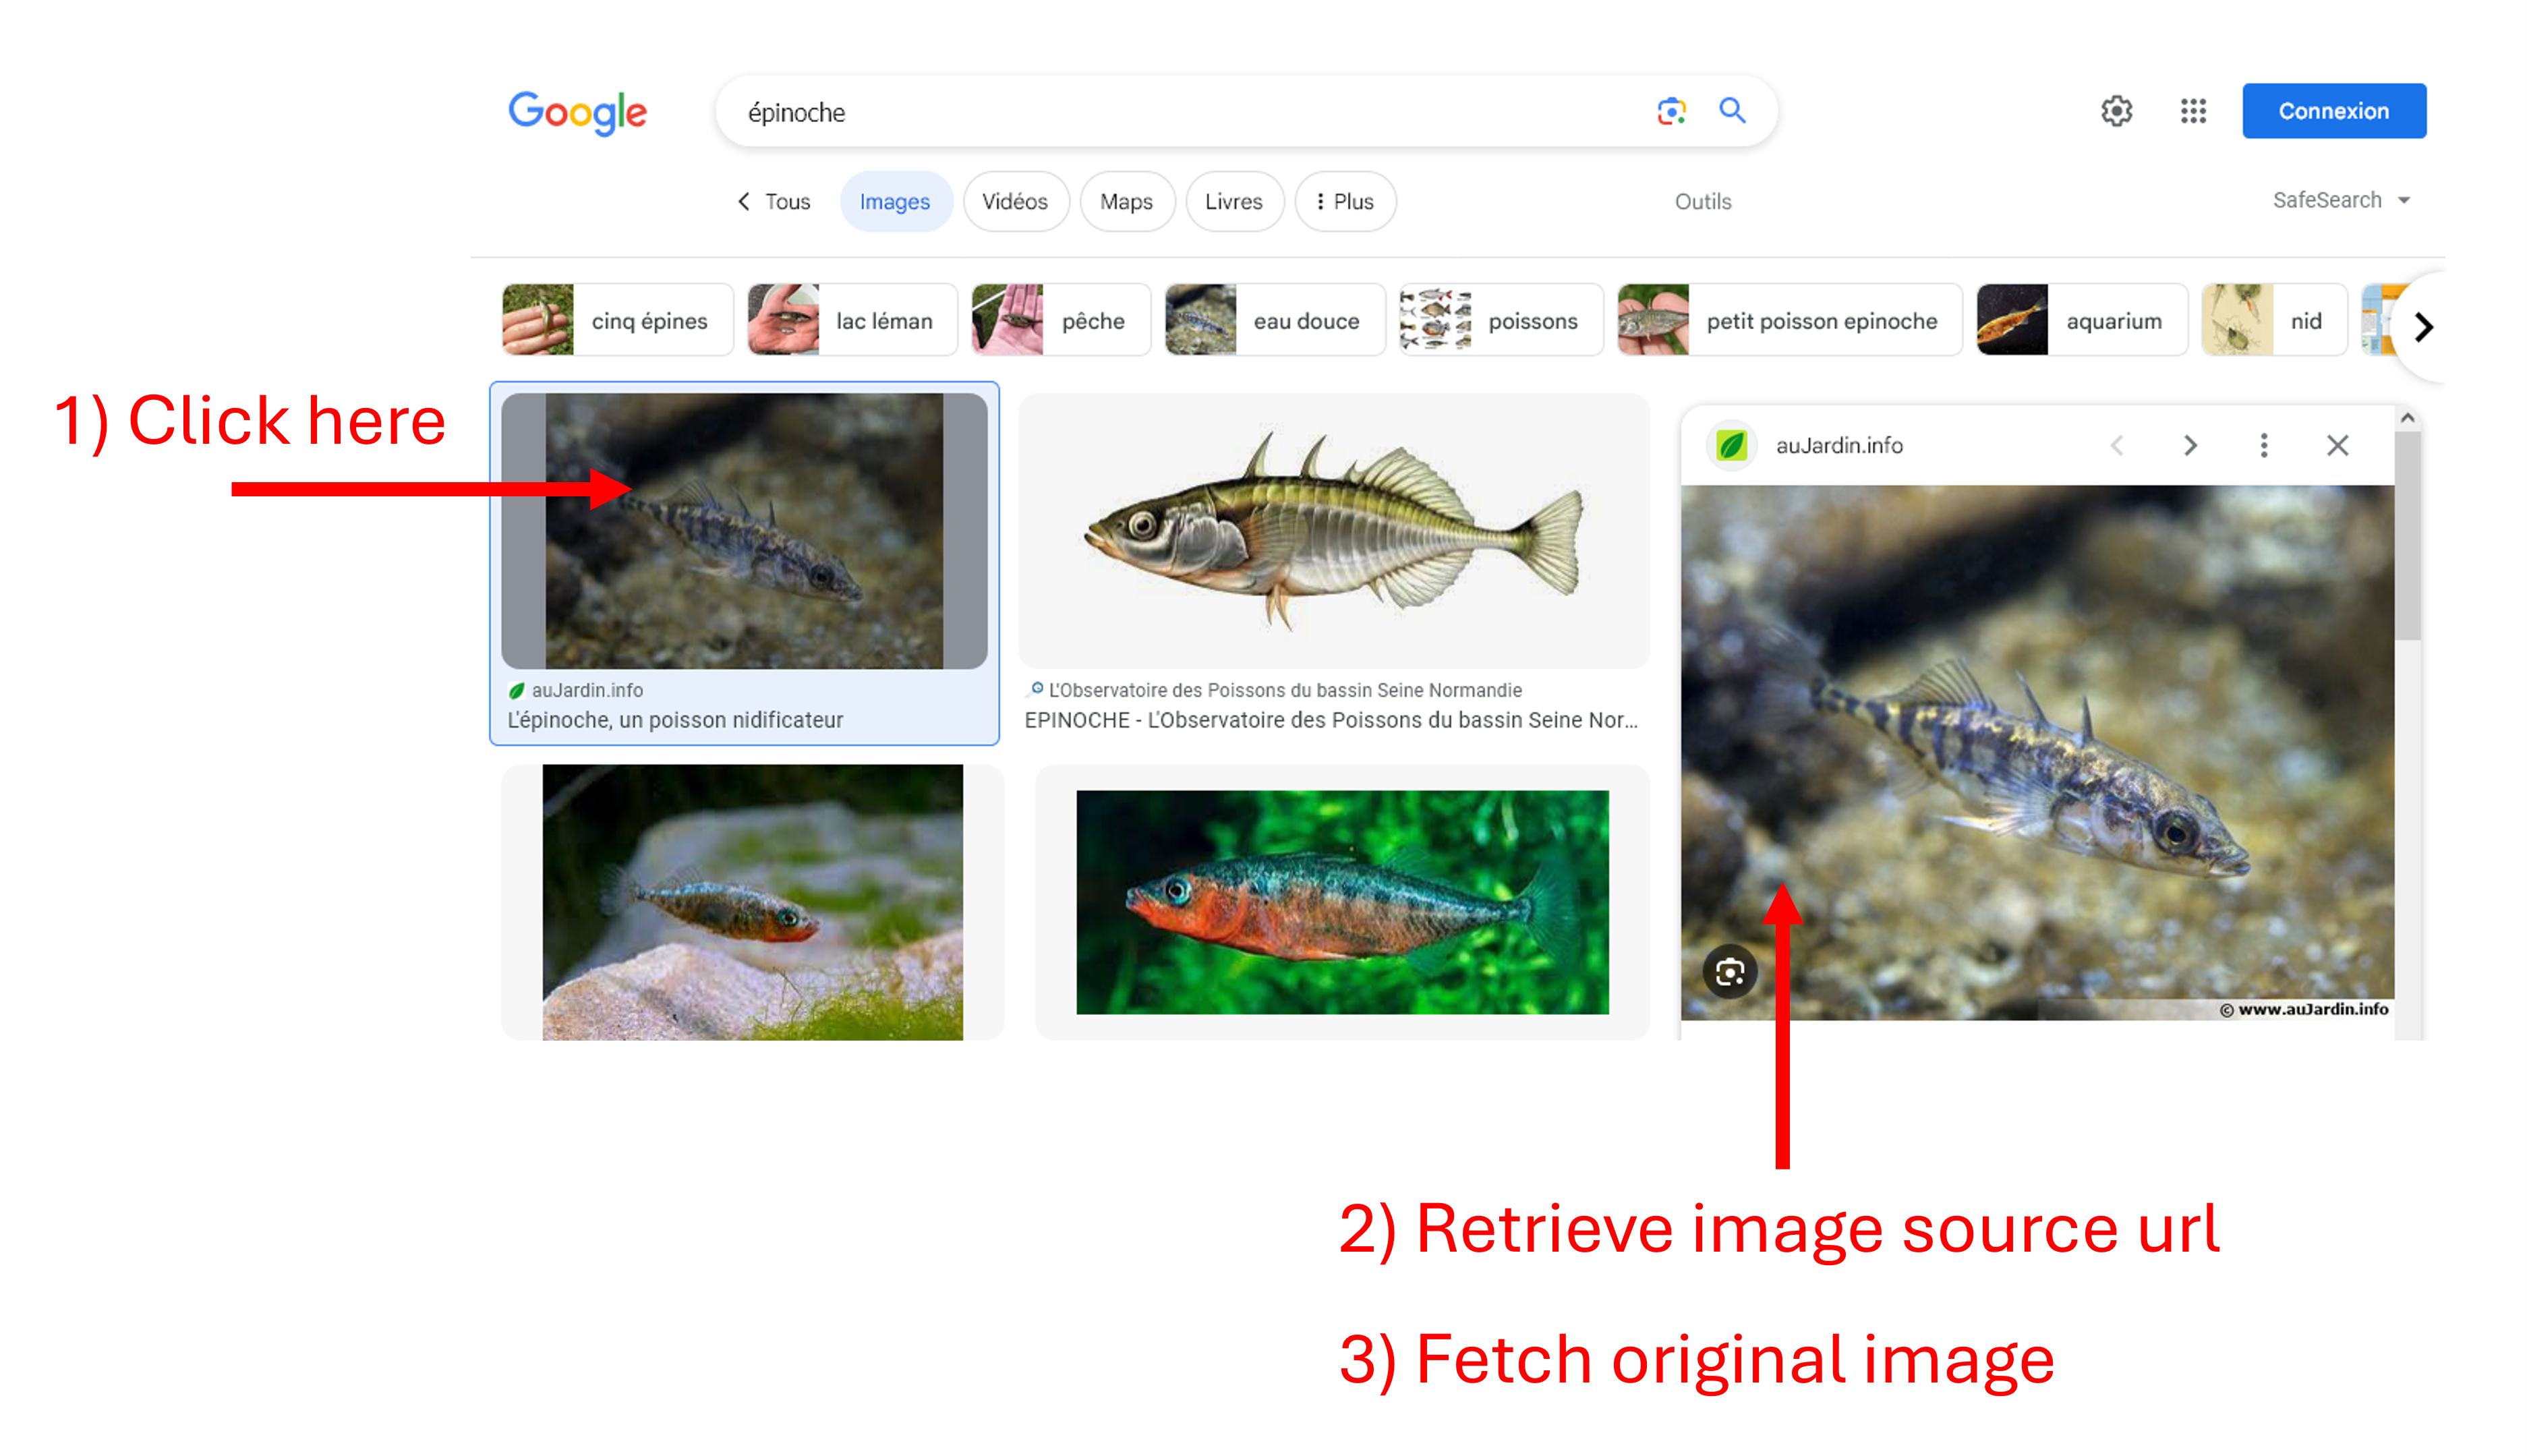Open the red stickleback on green background thumbnail
Screen dimensions: 2527x1456
click(1341, 902)
